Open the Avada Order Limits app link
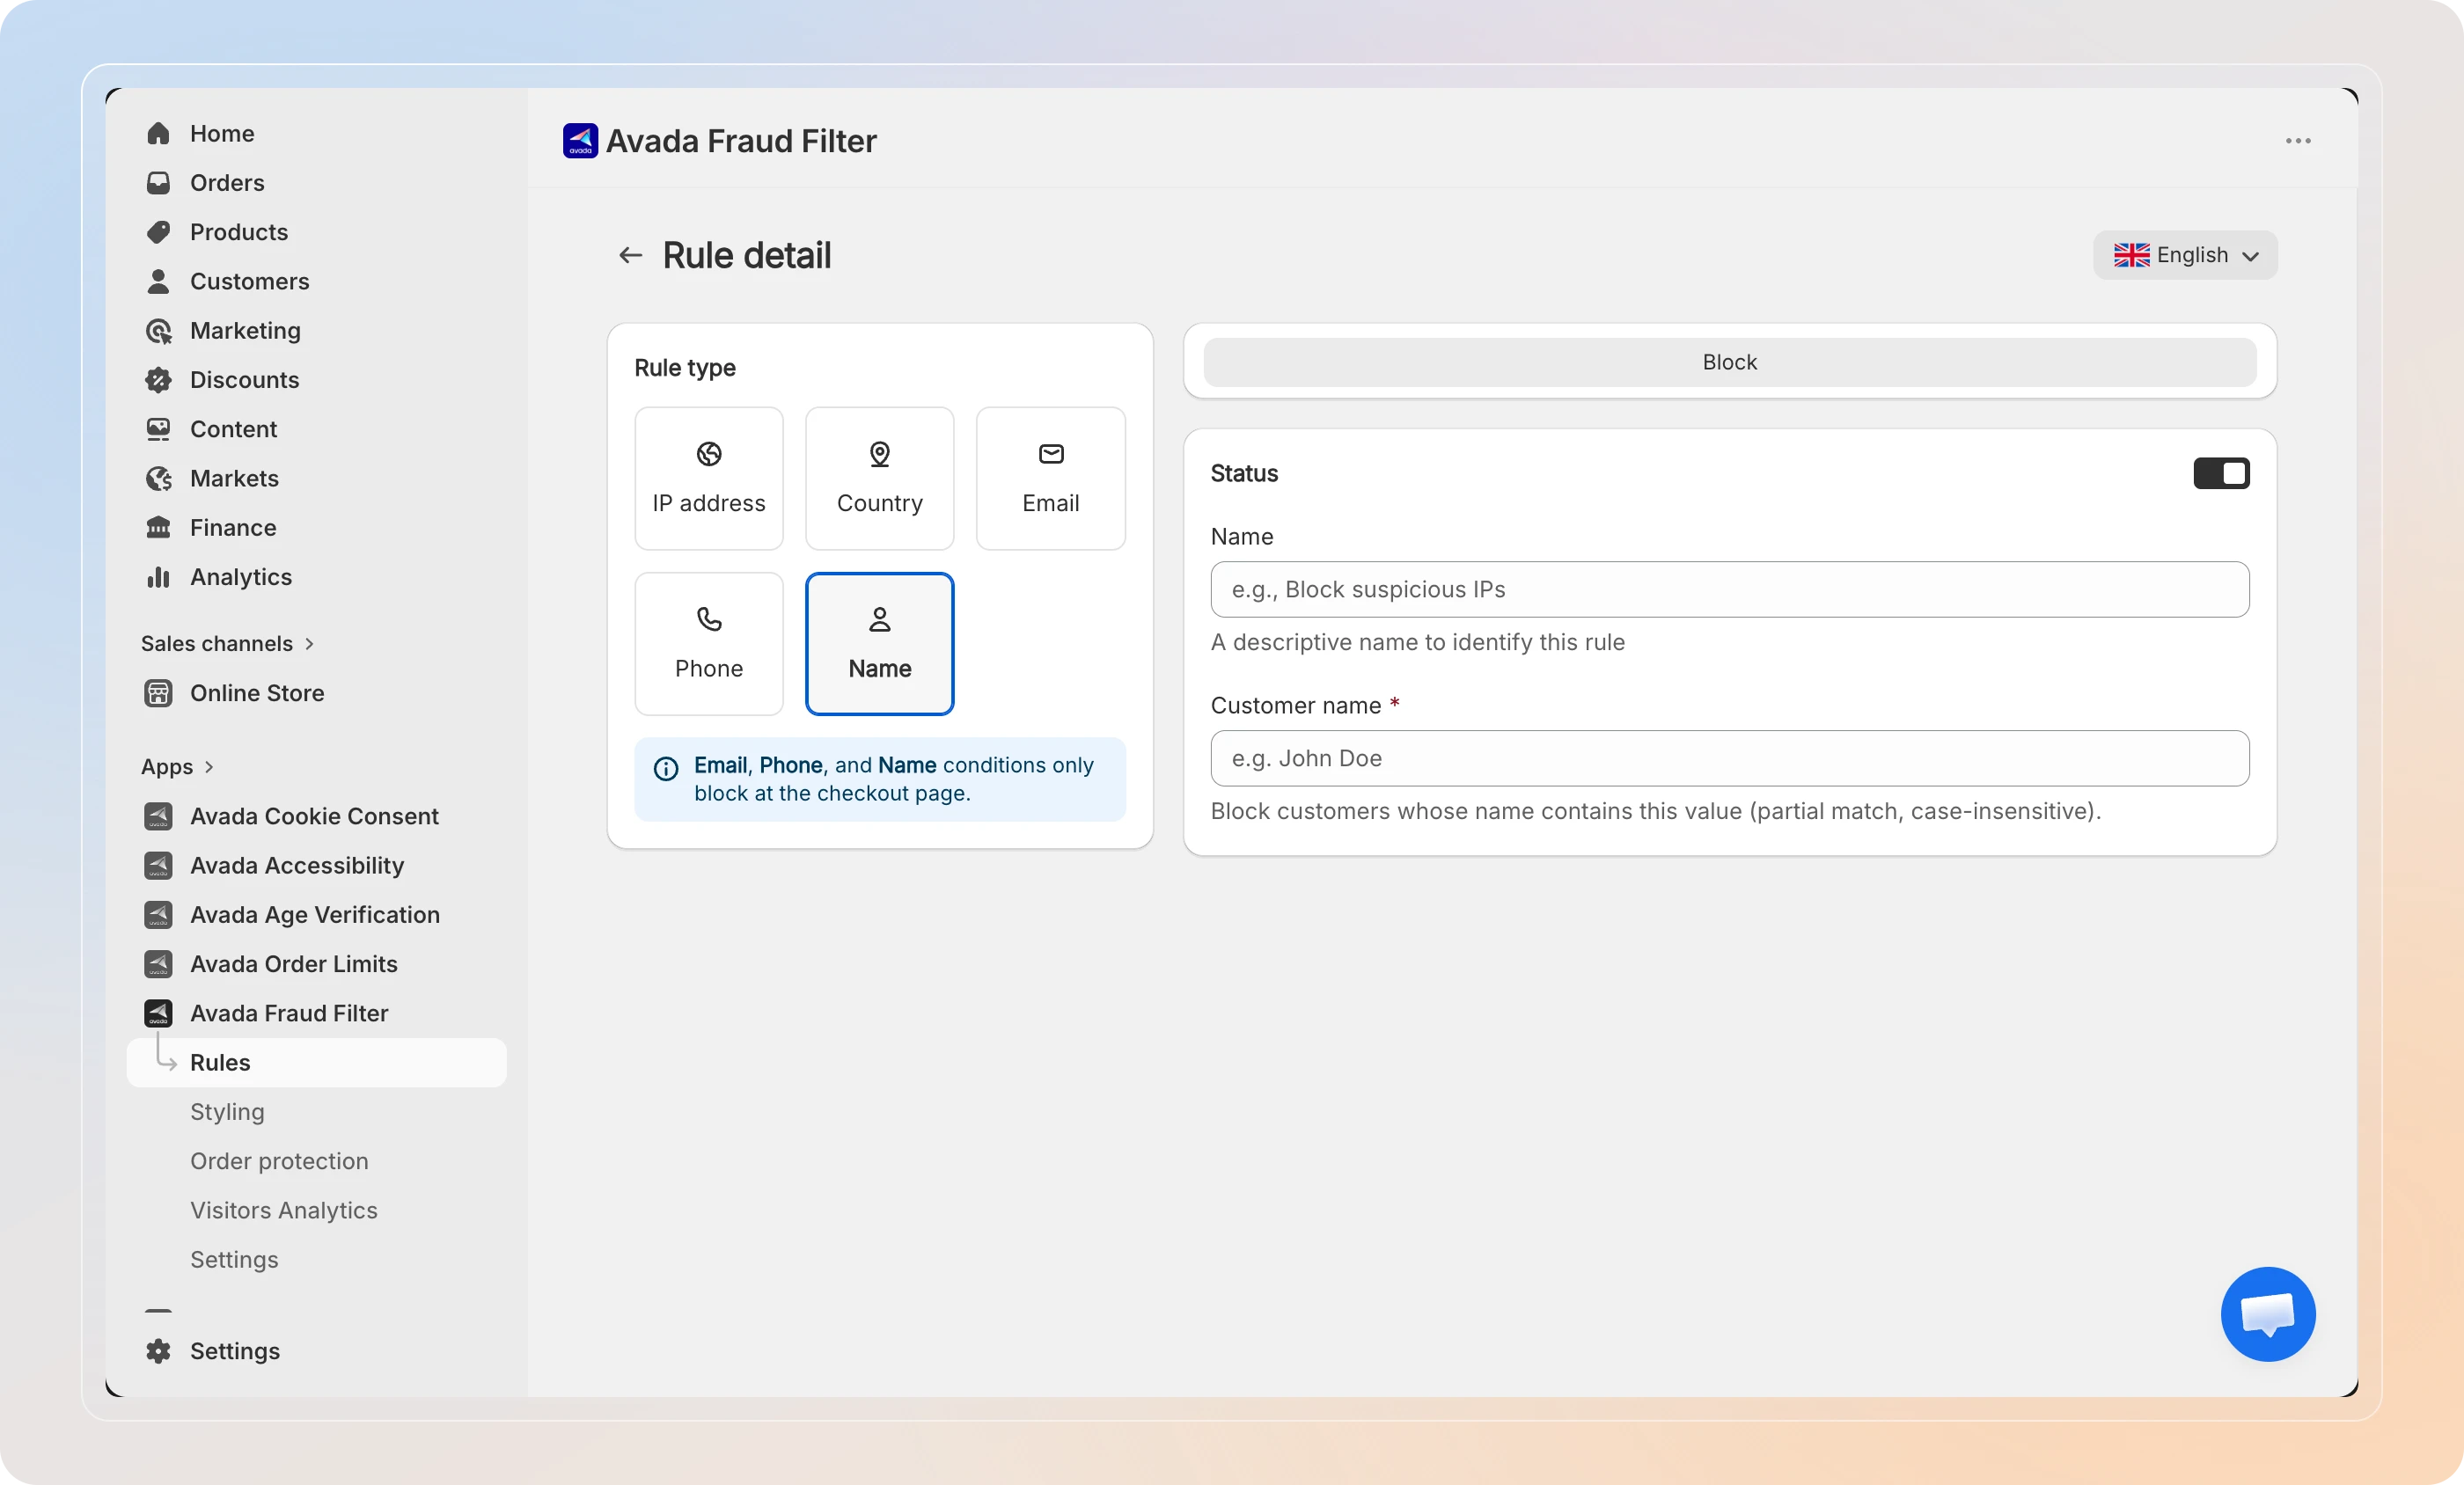The image size is (2464, 1485). (294, 964)
